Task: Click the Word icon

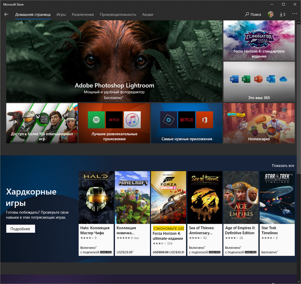Action: pos(234,79)
